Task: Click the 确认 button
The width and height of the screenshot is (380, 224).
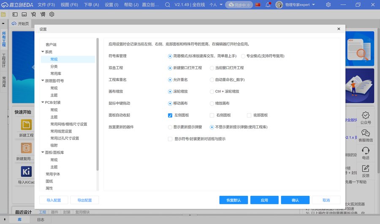Action: pyautogui.click(x=295, y=200)
